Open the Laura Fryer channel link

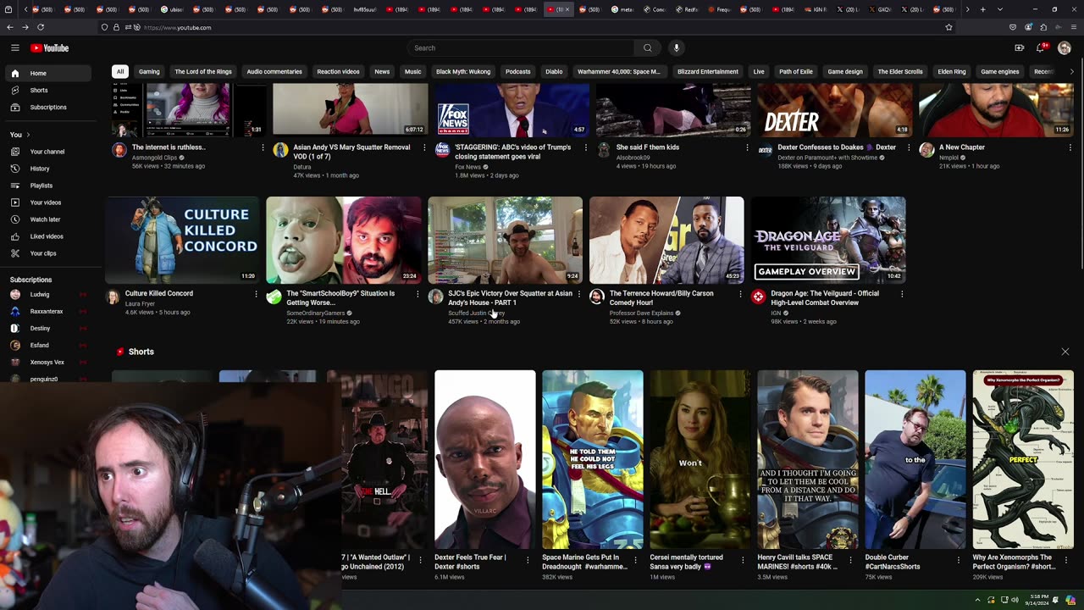point(140,303)
